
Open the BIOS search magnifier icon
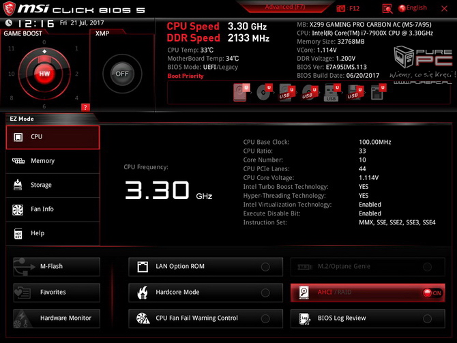click(x=387, y=9)
